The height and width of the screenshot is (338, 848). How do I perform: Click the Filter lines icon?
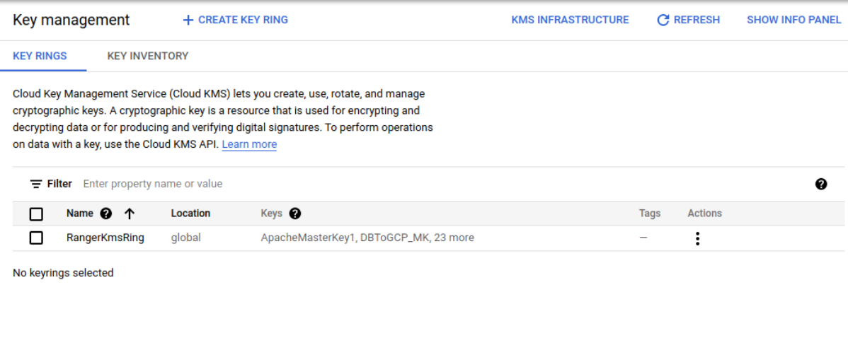[x=36, y=184]
